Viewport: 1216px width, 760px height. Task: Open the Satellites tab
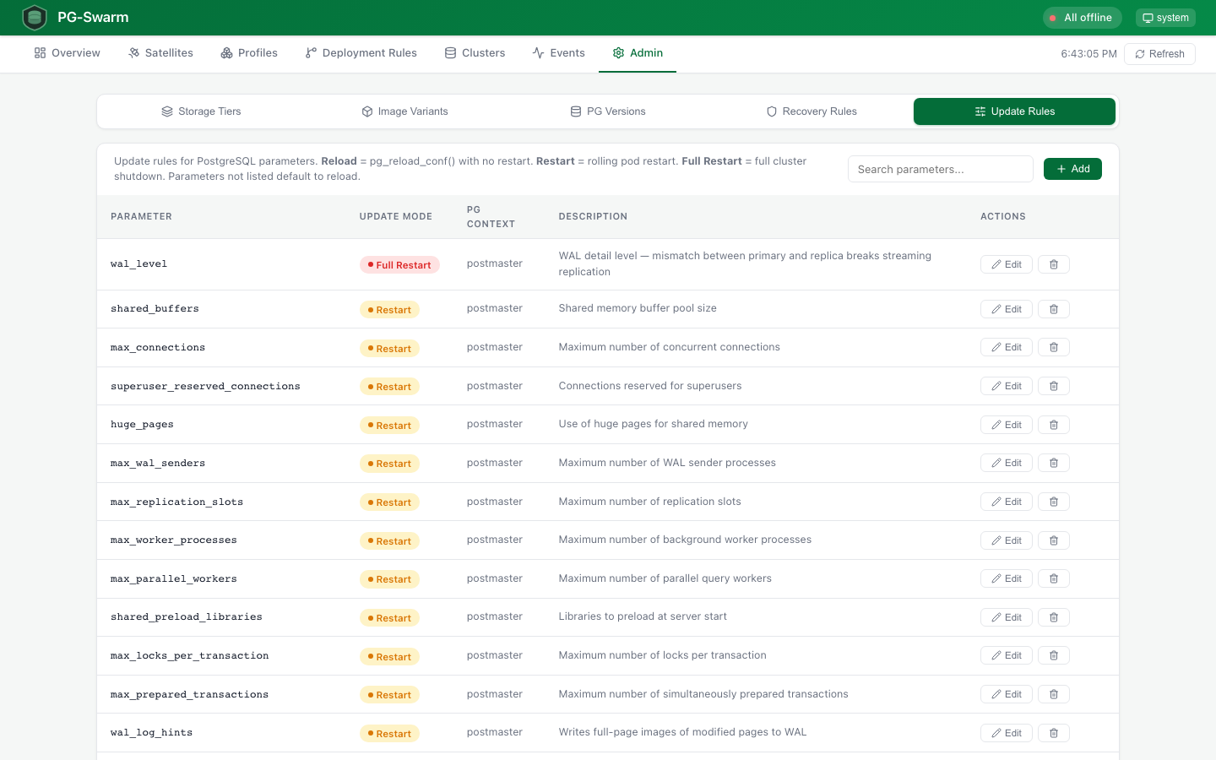pyautogui.click(x=160, y=53)
